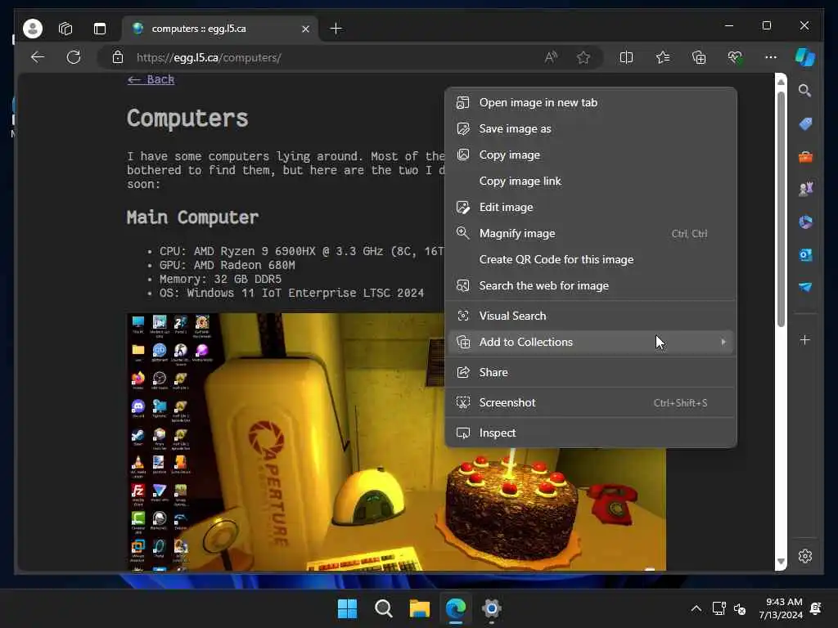Click the Microsoft Edge taskbar icon

pos(455,608)
